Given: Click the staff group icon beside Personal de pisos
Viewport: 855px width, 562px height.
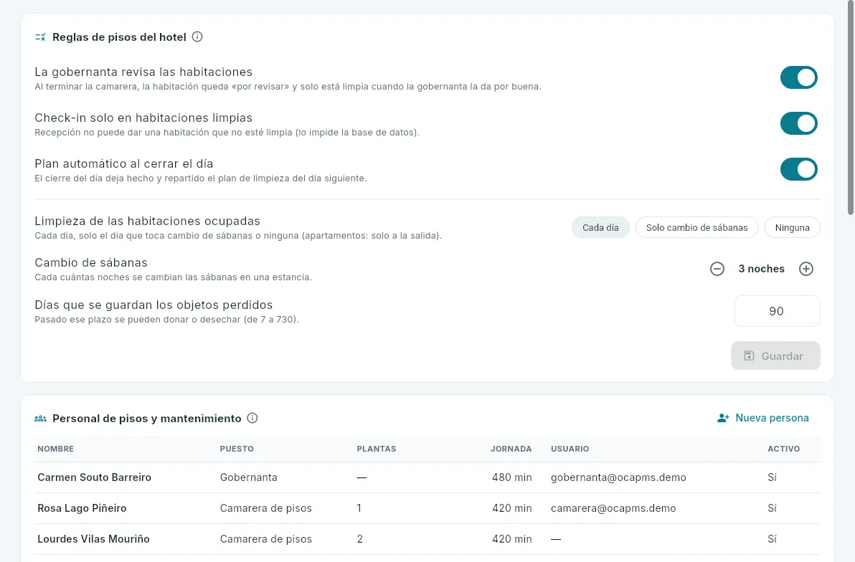Looking at the screenshot, I should 40,419.
